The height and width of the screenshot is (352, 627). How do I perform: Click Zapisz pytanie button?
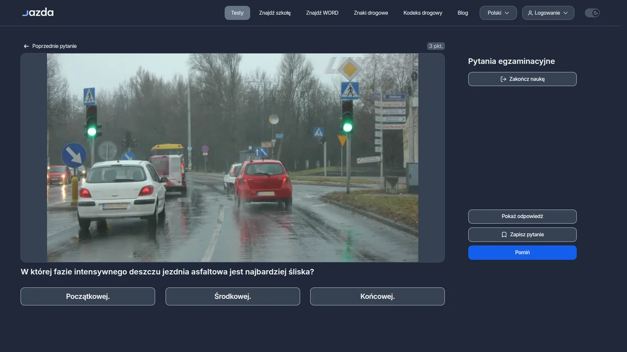pos(522,235)
